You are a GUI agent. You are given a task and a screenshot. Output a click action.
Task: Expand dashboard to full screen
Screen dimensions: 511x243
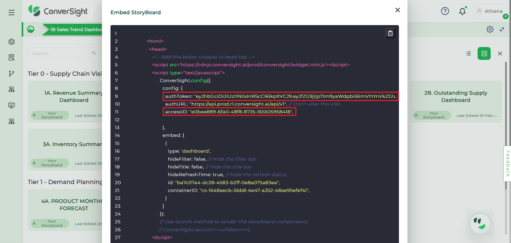(502, 29)
